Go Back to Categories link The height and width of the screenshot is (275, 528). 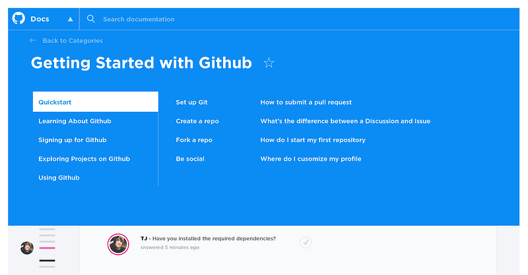(x=73, y=41)
